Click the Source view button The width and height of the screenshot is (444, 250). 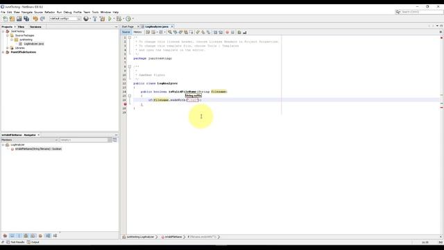click(x=126, y=33)
